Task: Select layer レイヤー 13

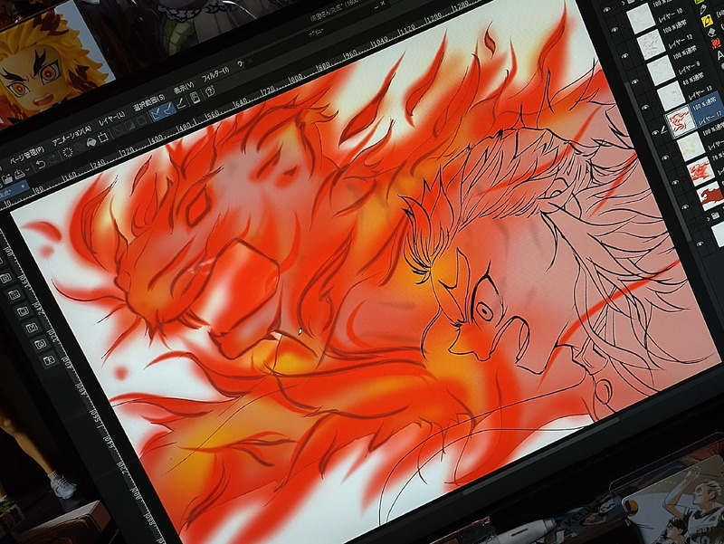Action: click(700, 94)
